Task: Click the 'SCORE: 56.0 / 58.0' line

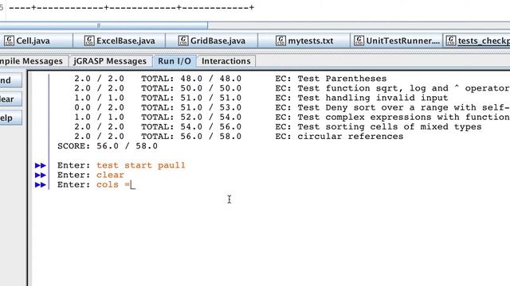Action: 108,146
